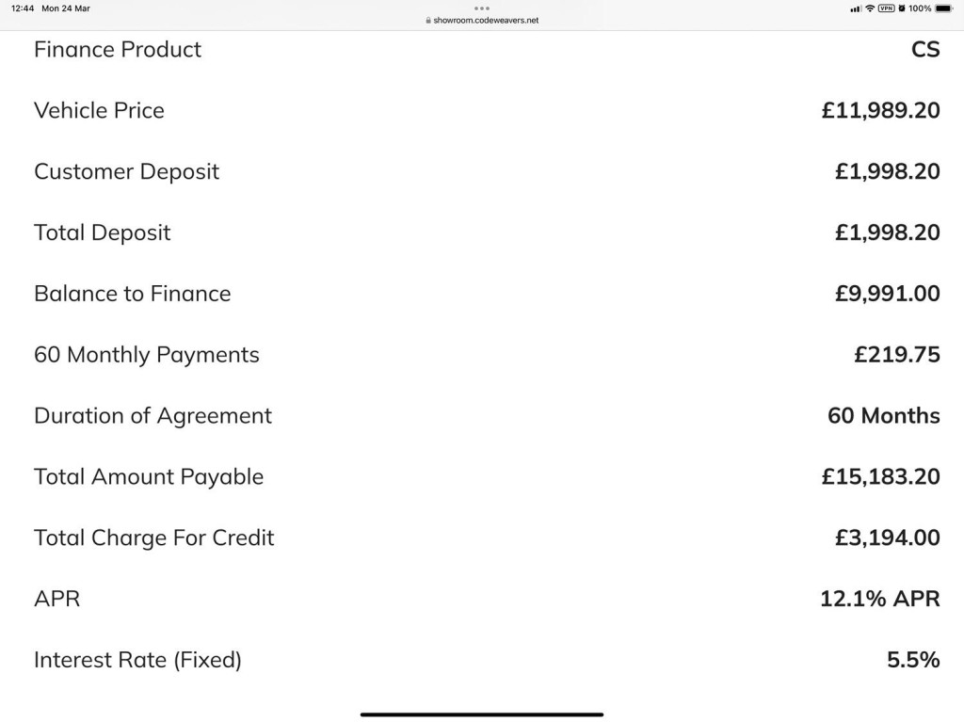This screenshot has height=722, width=964.
Task: Tap the Total Amount Payable figure
Action: [880, 477]
